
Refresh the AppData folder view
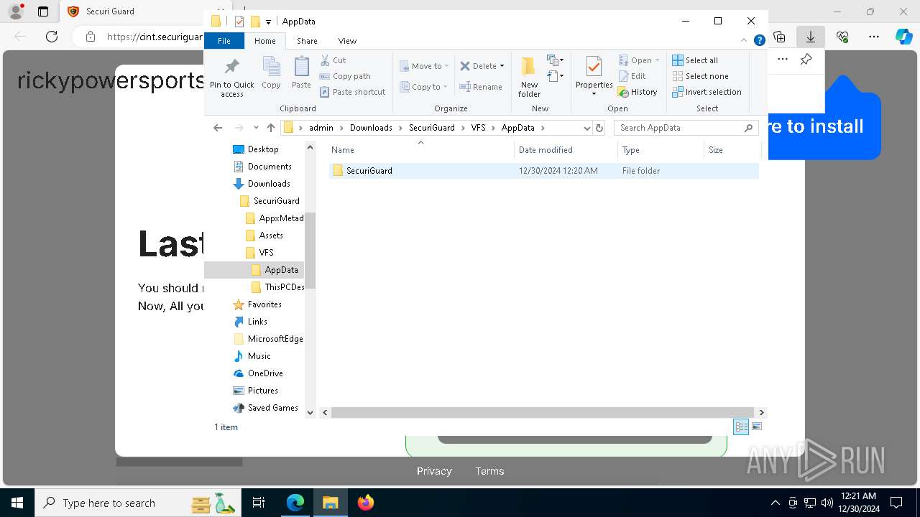pyautogui.click(x=599, y=128)
